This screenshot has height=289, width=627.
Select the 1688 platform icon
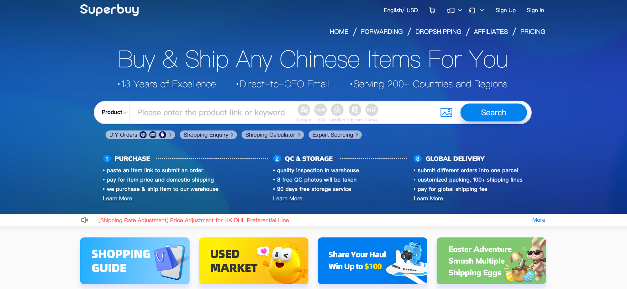point(320,110)
